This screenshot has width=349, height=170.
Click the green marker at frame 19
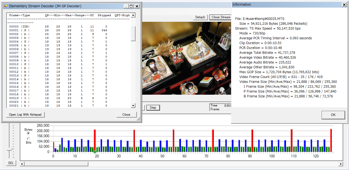point(95,153)
